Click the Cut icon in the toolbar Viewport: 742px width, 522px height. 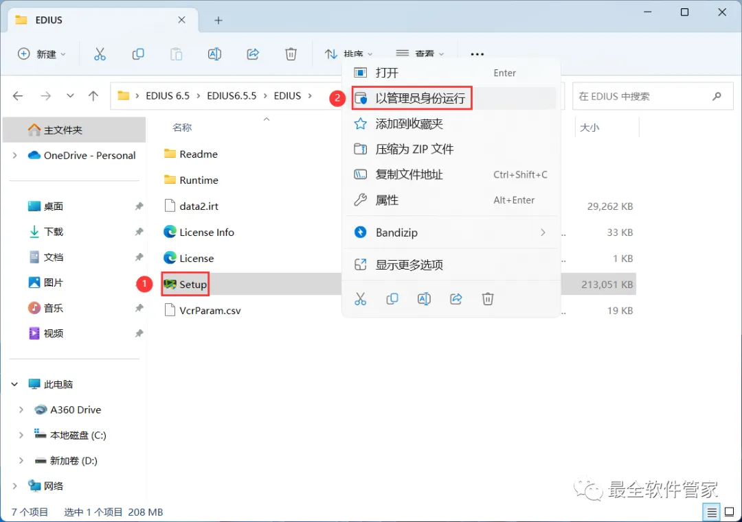[x=100, y=54]
